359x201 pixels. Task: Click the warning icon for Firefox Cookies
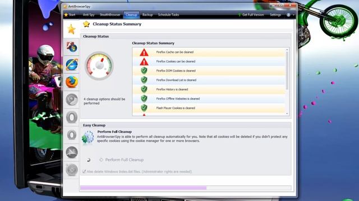click(x=144, y=61)
